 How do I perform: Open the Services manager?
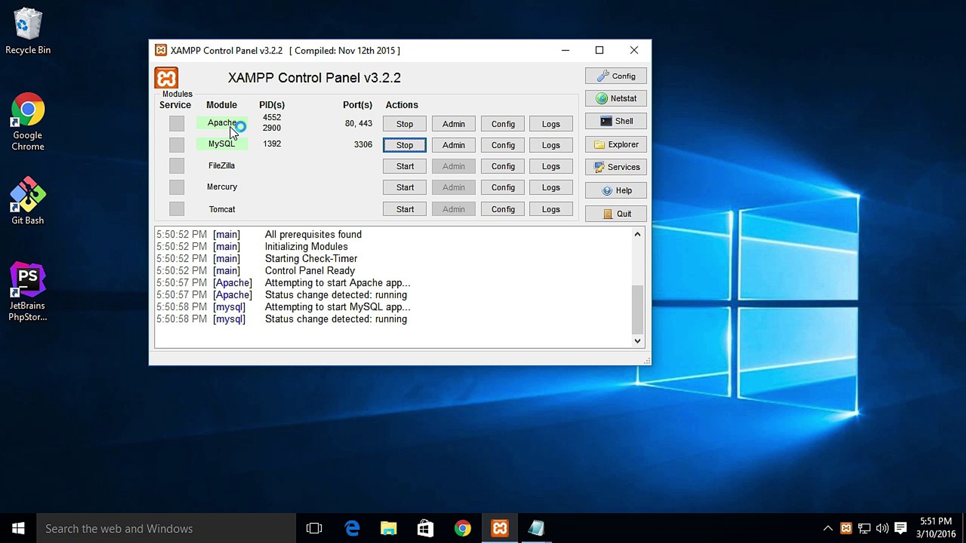(615, 167)
